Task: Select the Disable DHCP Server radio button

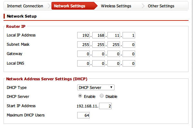Action: tap(102, 96)
